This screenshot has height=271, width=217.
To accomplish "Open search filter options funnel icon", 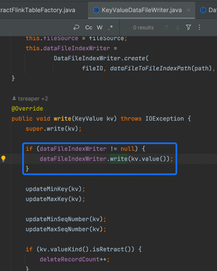I will coord(189,28).
